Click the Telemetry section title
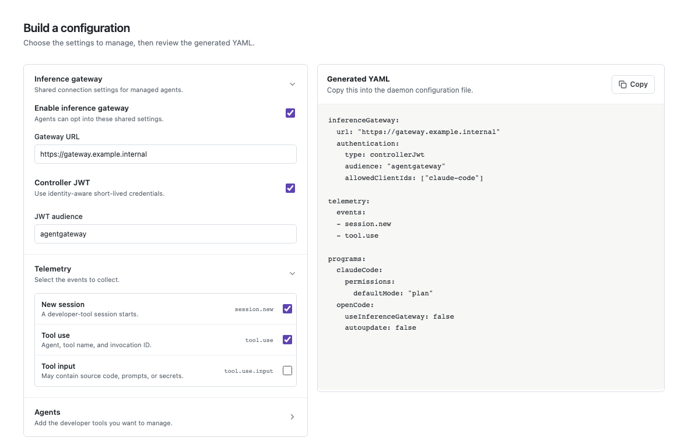Viewport: 688px width, 448px height. tap(52, 269)
